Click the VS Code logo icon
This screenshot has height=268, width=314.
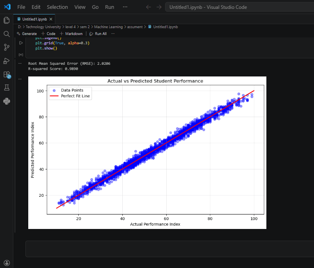coord(7,7)
